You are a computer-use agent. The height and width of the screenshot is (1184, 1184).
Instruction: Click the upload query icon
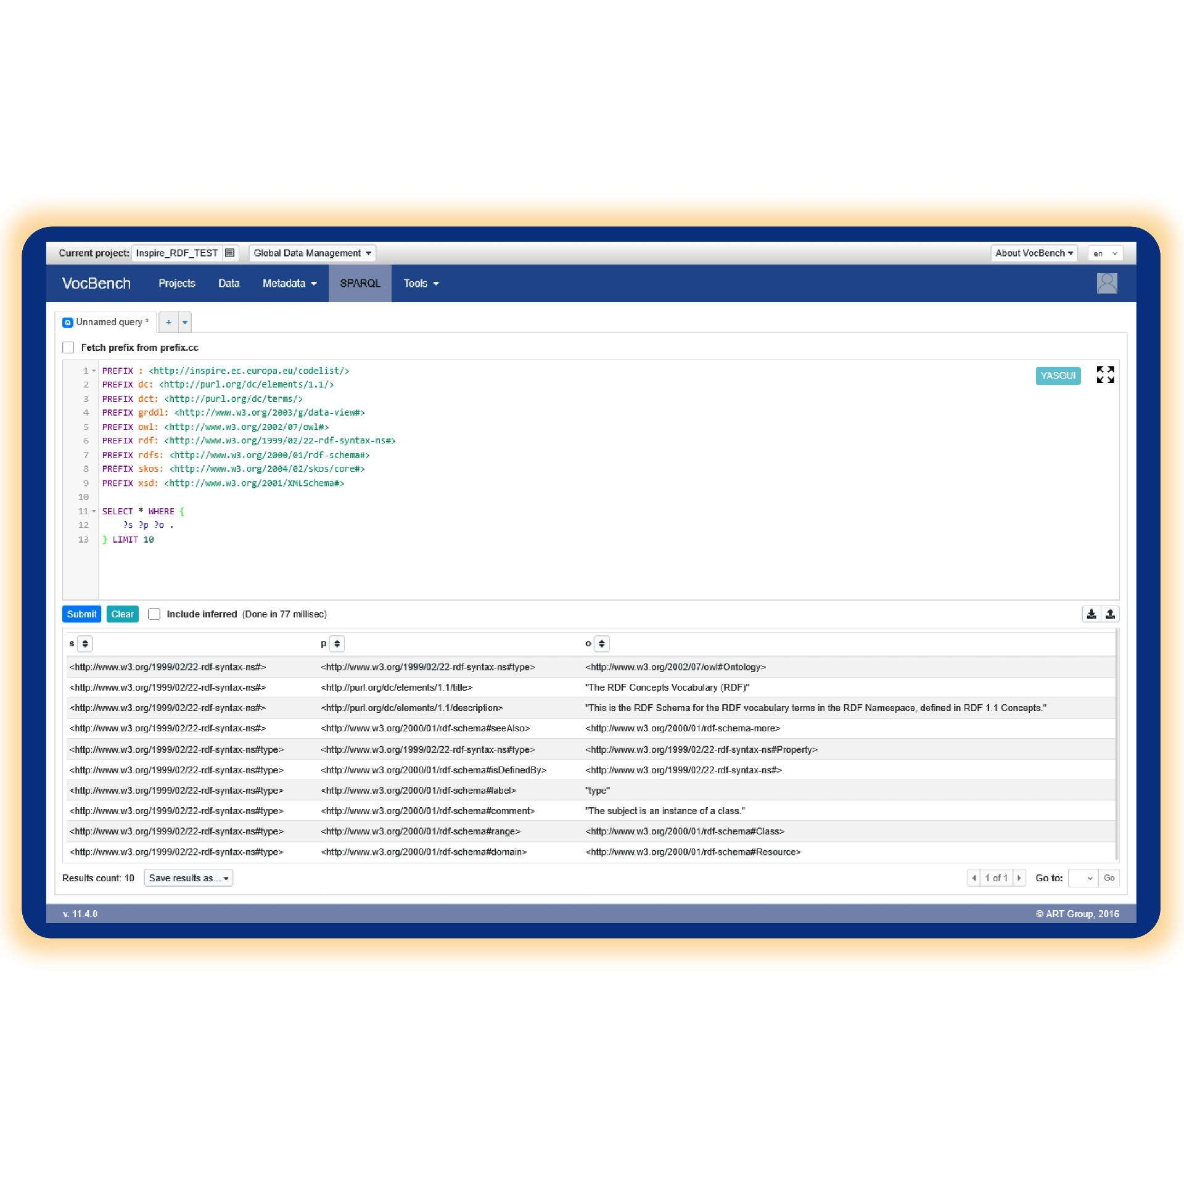(1109, 614)
